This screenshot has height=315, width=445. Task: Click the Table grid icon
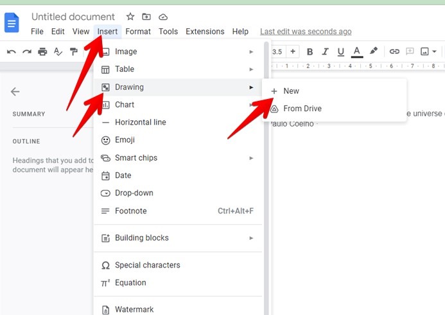(x=105, y=69)
